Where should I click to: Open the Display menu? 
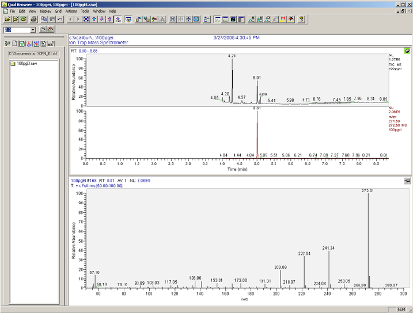click(x=46, y=11)
